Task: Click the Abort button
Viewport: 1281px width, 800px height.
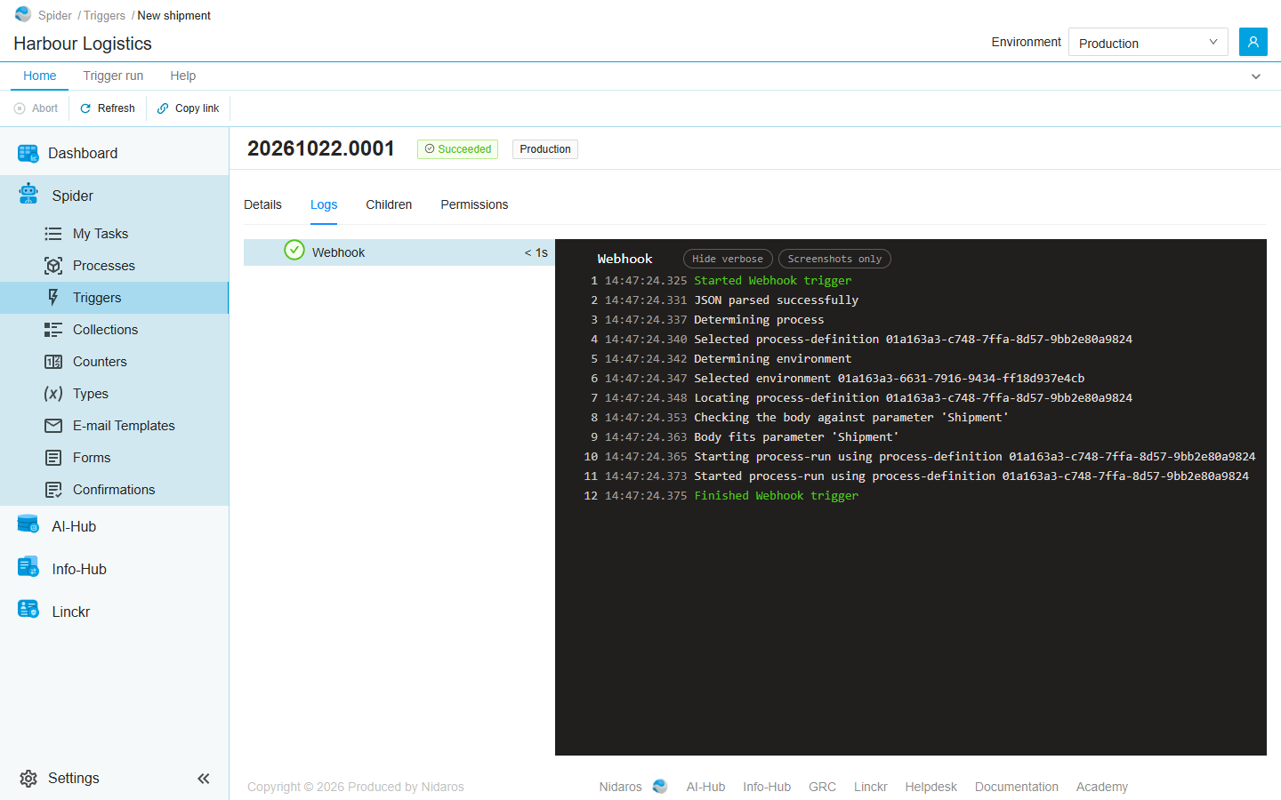Action: coord(36,108)
